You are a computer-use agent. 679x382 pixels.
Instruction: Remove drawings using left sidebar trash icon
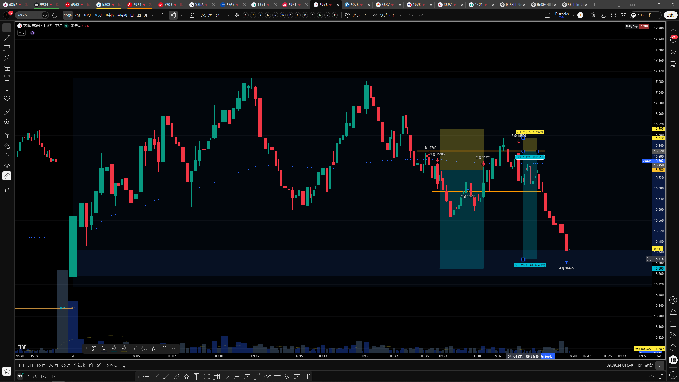pos(7,189)
